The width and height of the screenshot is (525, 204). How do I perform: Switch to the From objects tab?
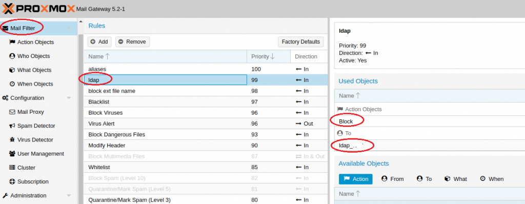tap(392, 179)
